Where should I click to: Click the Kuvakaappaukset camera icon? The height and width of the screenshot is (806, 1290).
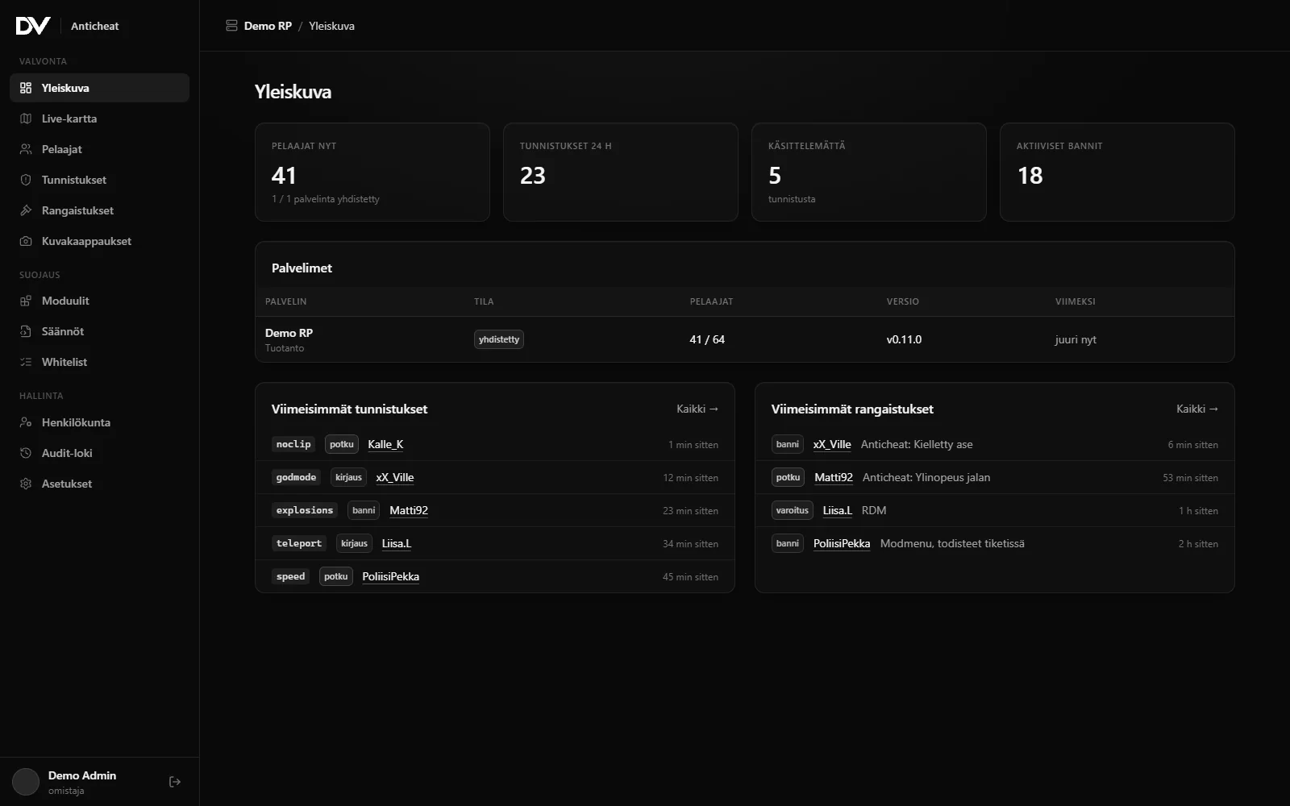(26, 241)
